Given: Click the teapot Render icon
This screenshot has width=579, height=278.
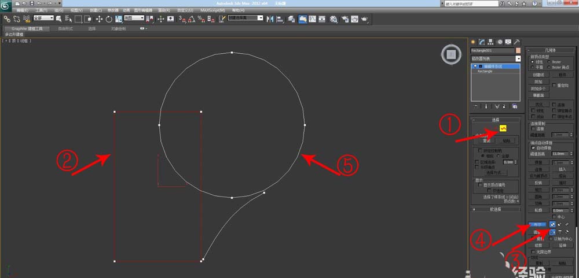Looking at the screenshot, I should pos(364,18).
